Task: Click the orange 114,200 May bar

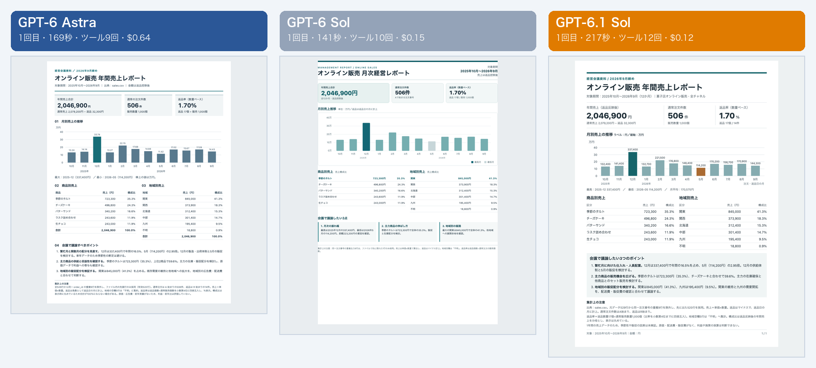Action: pos(701,172)
